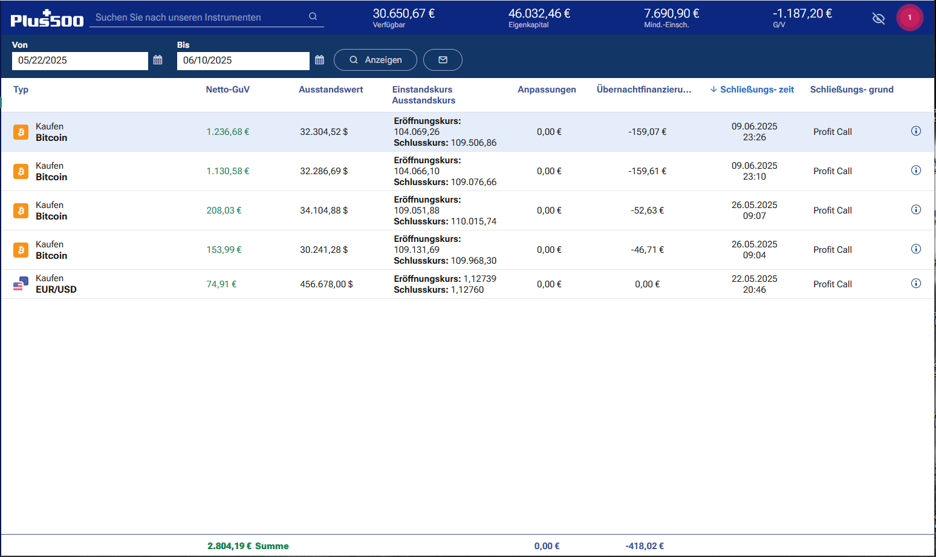This screenshot has width=936, height=557.
Task: Open the notifications badge showing 1
Action: tap(909, 18)
